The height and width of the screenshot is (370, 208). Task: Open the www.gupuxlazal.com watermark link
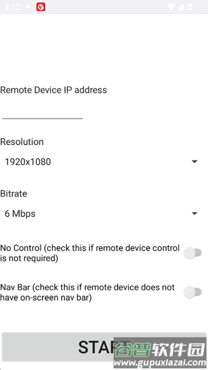(160, 362)
